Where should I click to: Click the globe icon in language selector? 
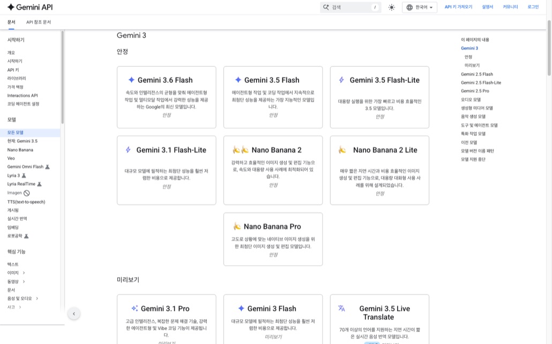[409, 7]
